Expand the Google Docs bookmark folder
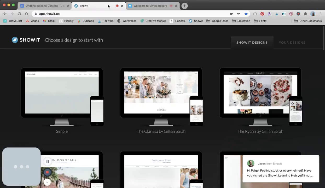Image resolution: width=325 pixels, height=188 pixels. tap(217, 21)
